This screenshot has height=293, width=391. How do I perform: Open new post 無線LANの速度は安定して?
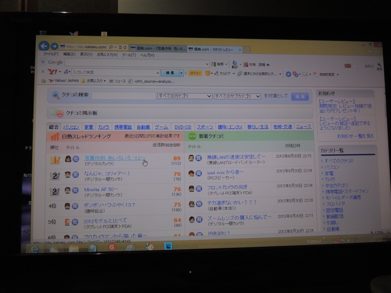pos(236,157)
